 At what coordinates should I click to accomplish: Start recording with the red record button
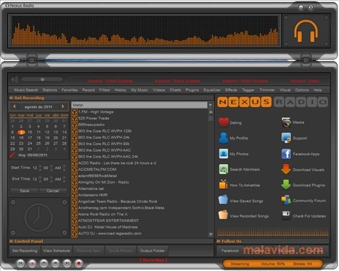78,264
